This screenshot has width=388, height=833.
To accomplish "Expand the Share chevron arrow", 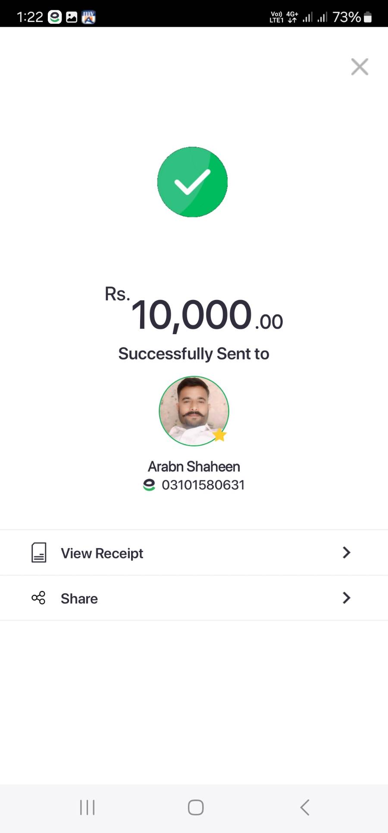I will (346, 598).
